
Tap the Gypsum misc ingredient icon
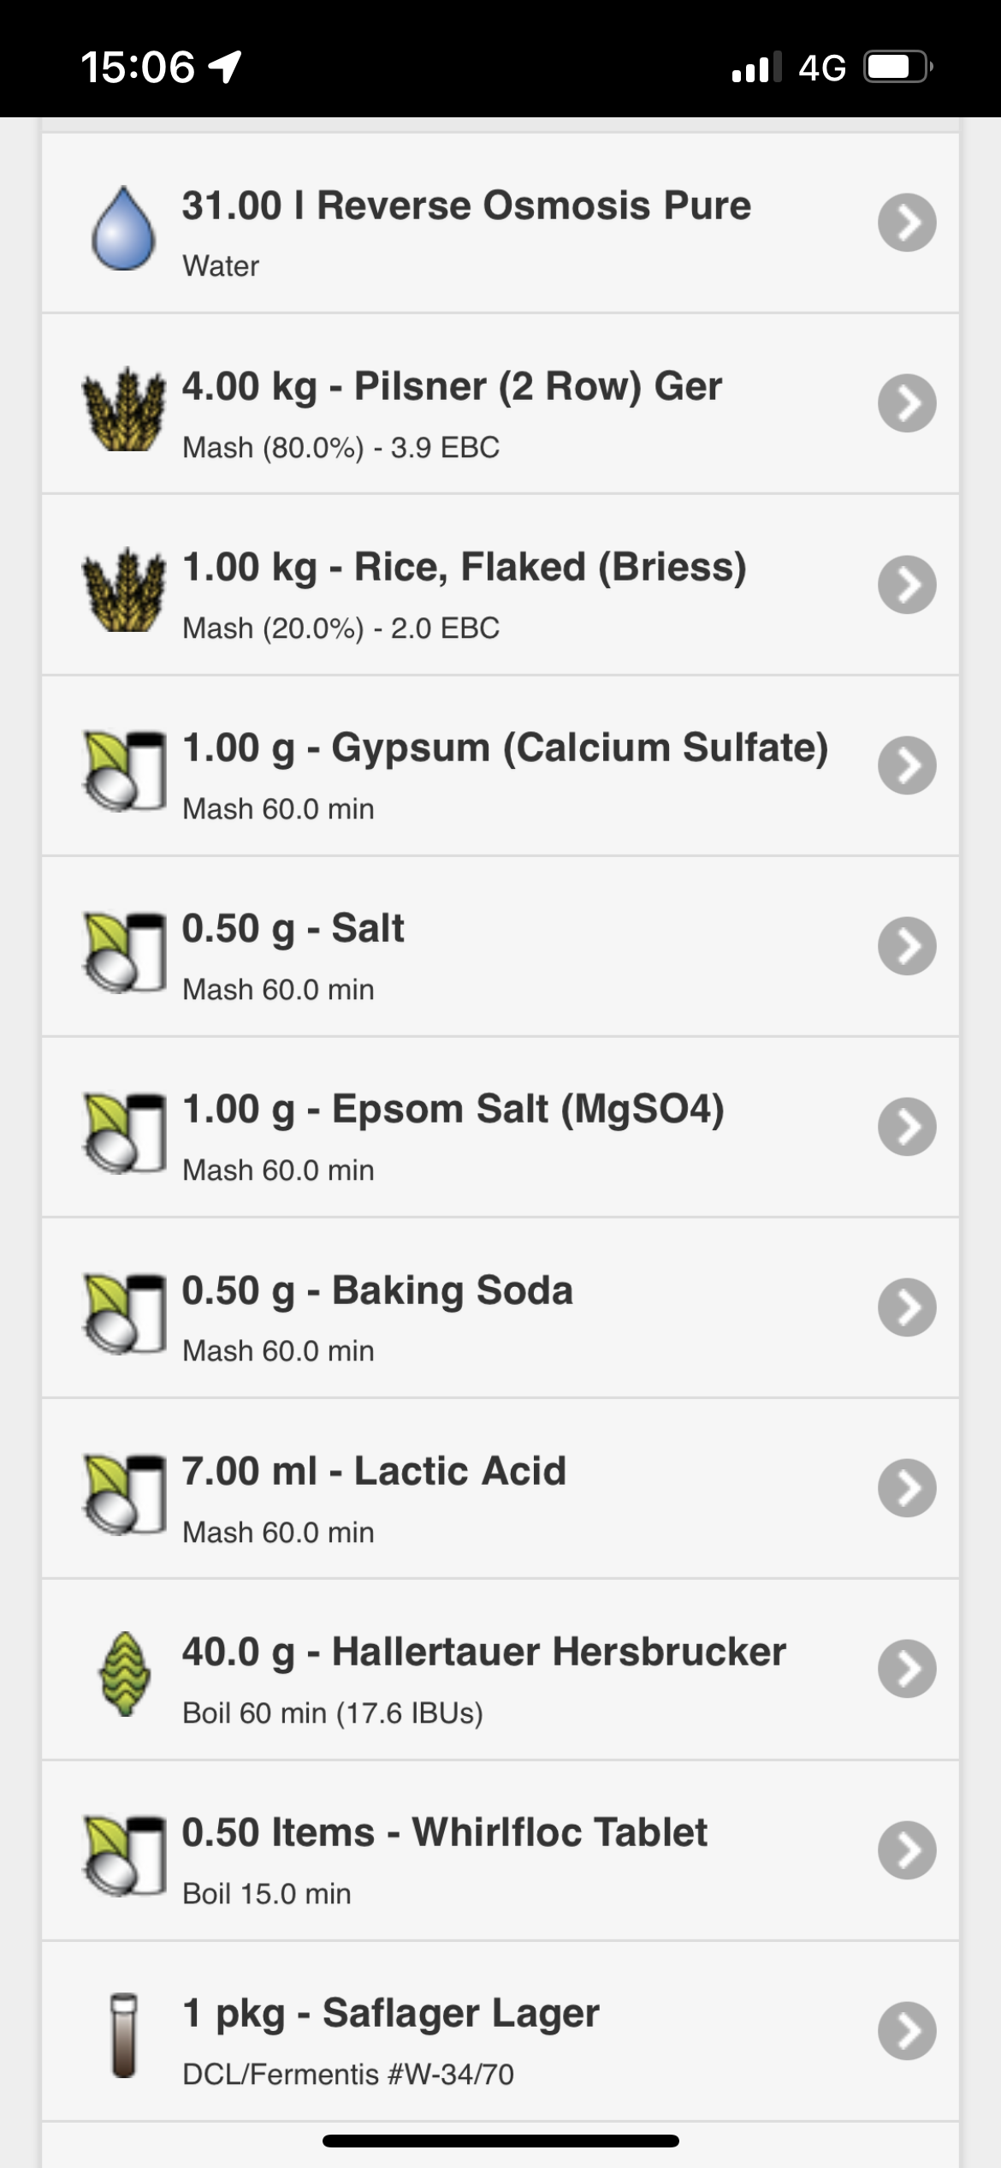click(x=124, y=770)
